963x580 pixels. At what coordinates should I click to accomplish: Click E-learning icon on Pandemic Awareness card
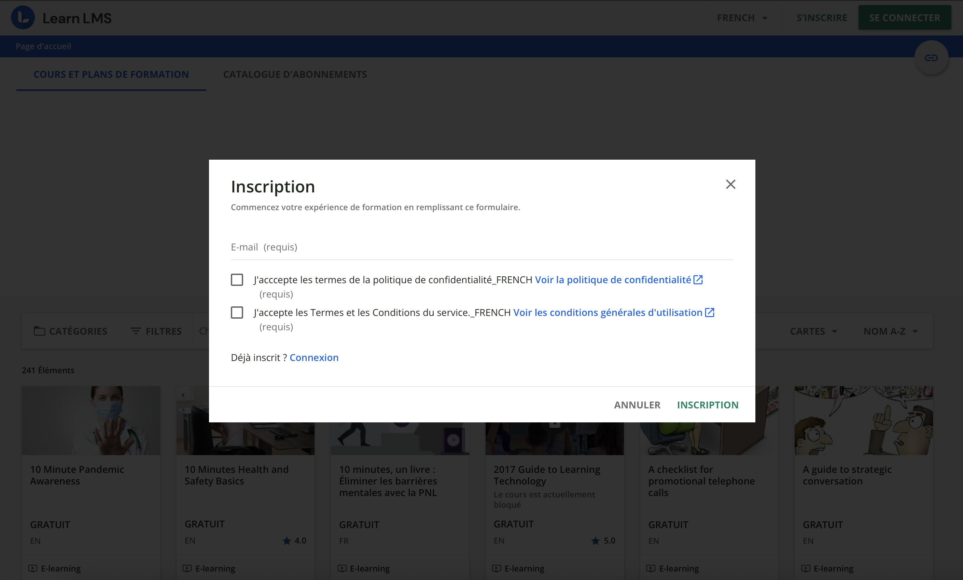point(33,568)
